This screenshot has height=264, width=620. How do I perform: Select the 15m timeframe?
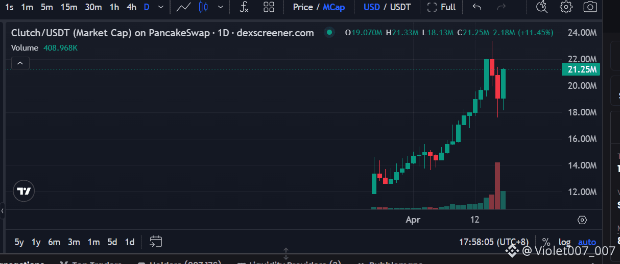[x=68, y=7]
